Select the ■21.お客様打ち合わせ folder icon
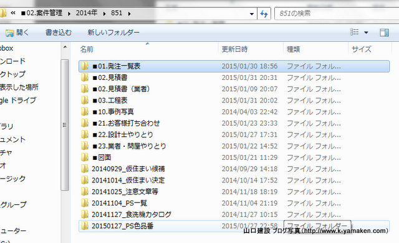 tap(85, 123)
